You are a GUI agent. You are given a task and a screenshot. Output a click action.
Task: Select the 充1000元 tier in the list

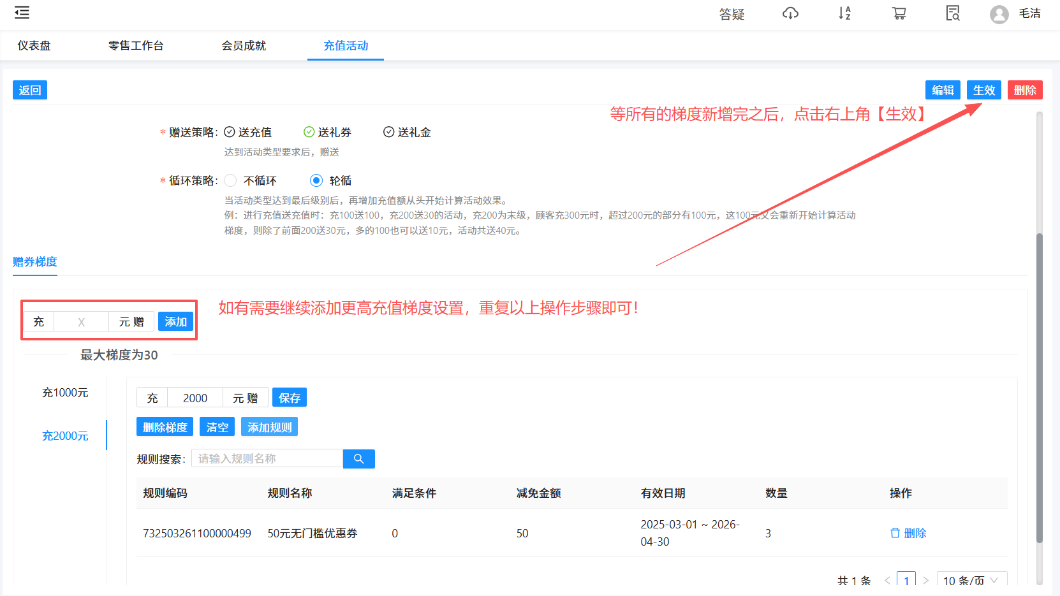pos(64,393)
